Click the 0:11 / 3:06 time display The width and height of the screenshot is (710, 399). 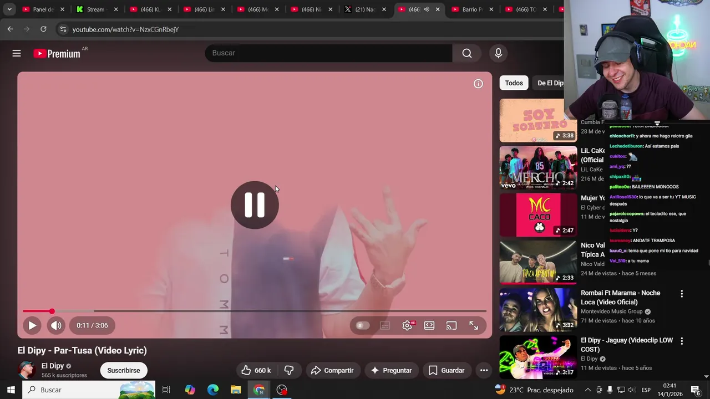click(x=92, y=325)
